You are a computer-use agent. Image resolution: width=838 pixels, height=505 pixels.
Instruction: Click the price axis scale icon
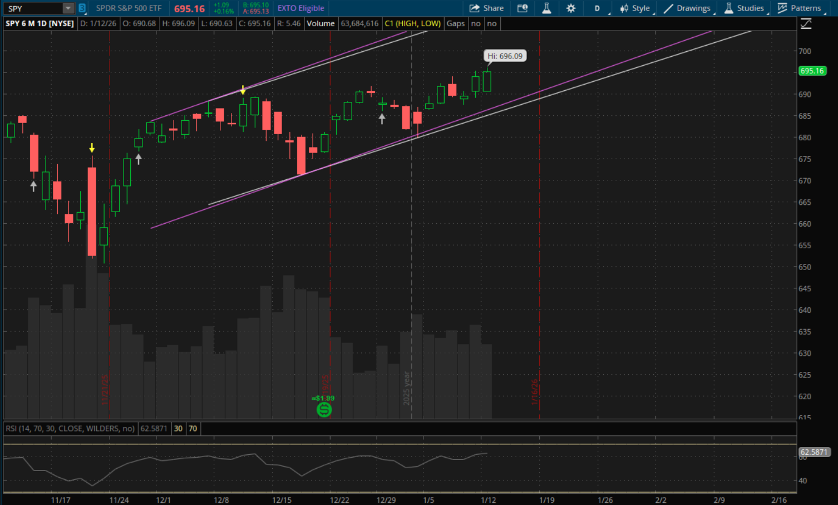806,23
